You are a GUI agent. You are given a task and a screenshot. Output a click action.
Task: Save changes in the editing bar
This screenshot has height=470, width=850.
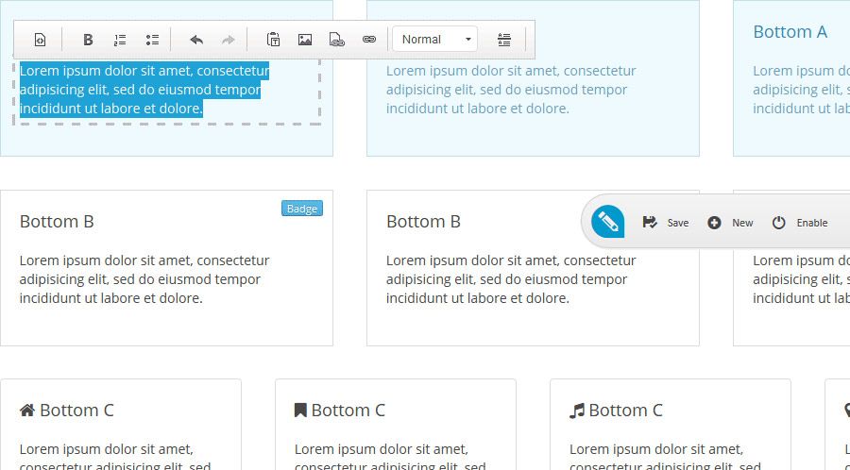click(x=666, y=223)
